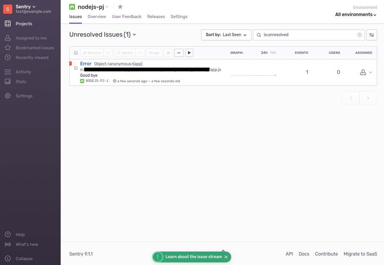Viewport: 384px width, 265px height.
Task: Click the Good bye message text
Action: [89, 76]
